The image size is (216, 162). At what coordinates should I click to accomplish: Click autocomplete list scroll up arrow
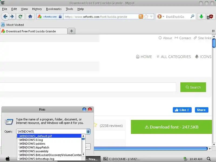[83, 136]
